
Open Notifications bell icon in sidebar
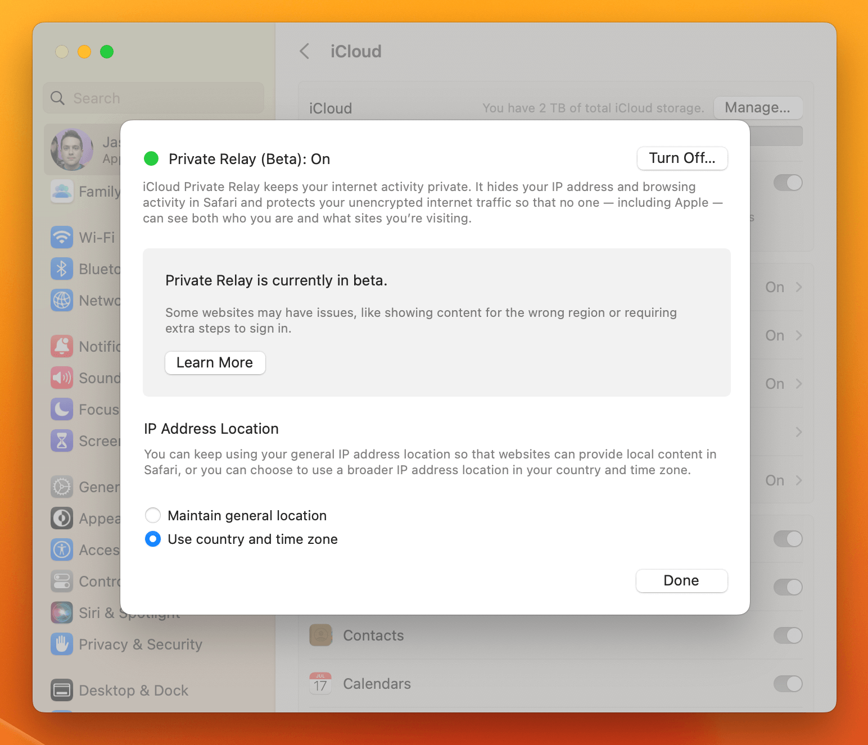[x=62, y=346]
